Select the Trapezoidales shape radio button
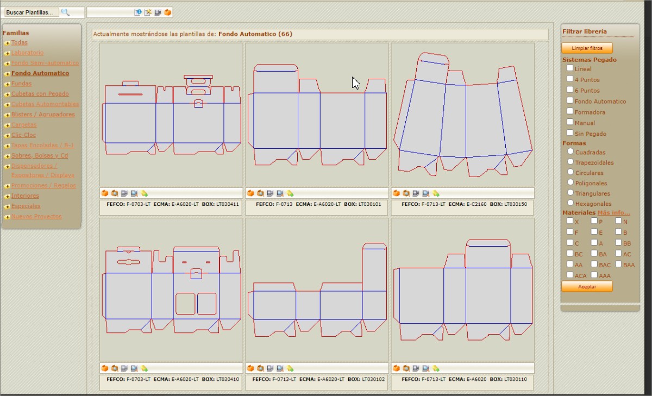The width and height of the screenshot is (652, 396). pyautogui.click(x=570, y=162)
